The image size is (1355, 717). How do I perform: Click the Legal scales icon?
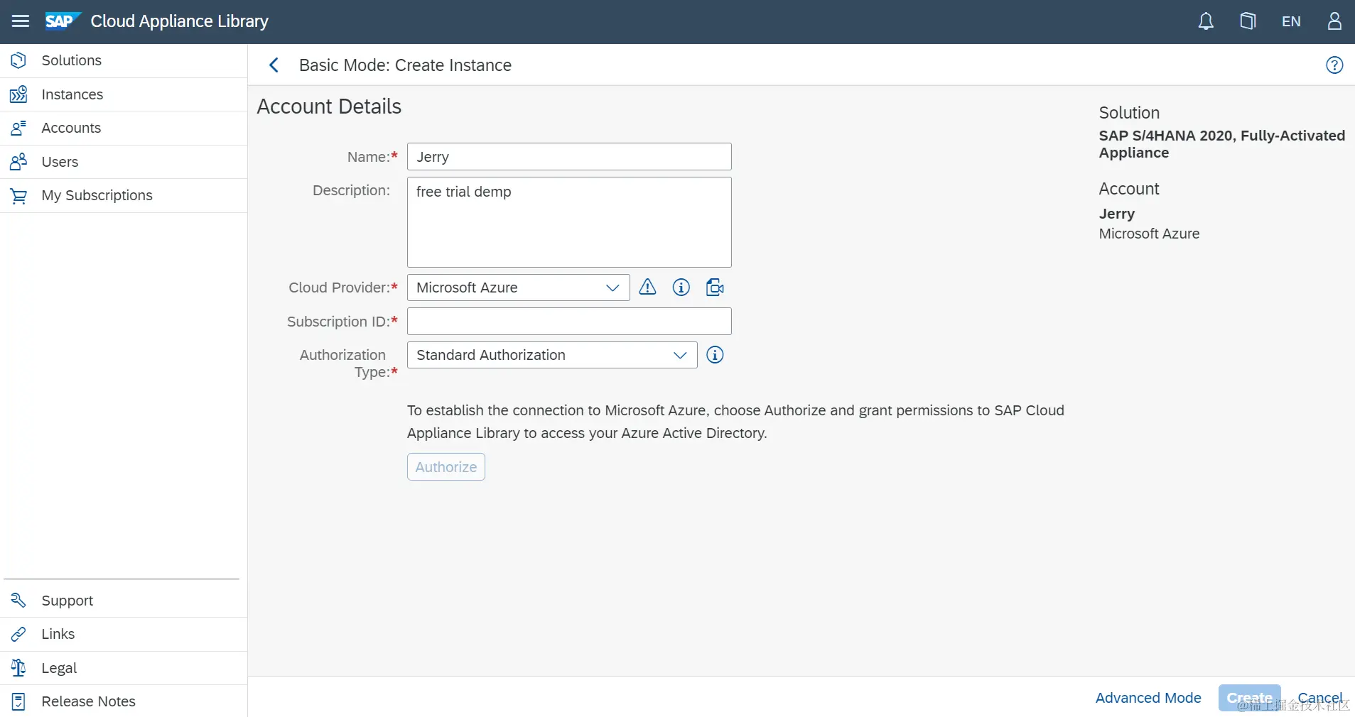[x=18, y=668]
